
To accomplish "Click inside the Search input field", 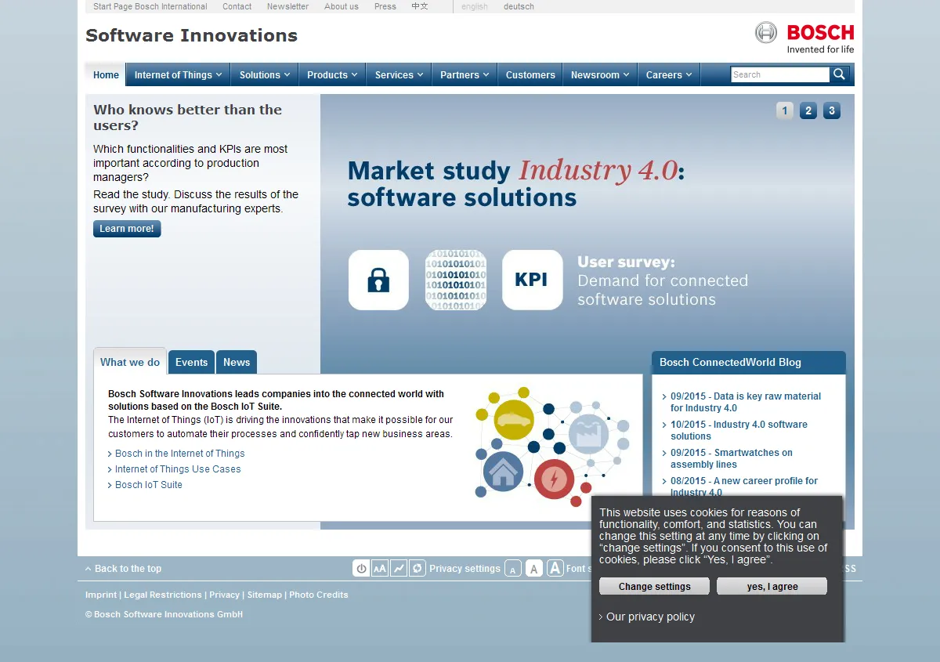I will 780,74.
